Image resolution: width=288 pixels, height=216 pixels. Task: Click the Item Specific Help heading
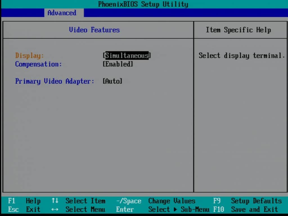[x=238, y=30]
